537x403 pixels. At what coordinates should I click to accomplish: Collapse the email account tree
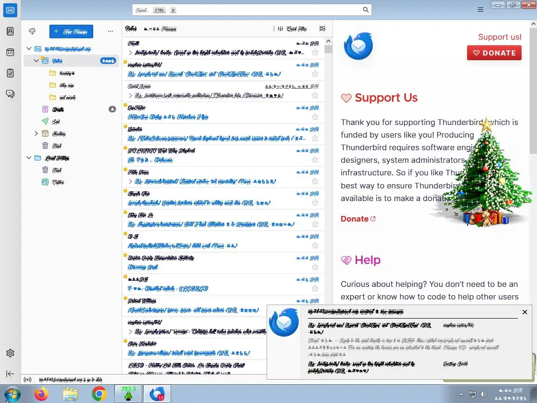(x=29, y=49)
